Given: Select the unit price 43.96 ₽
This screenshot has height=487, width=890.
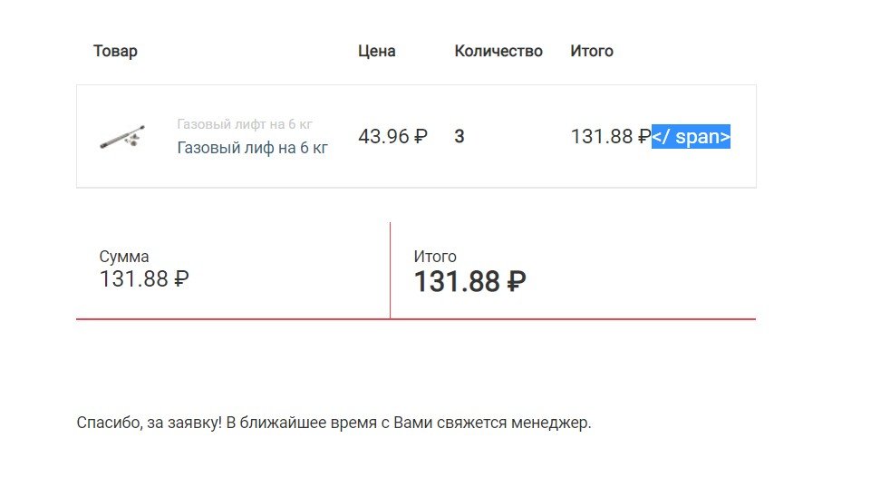Looking at the screenshot, I should (x=392, y=136).
